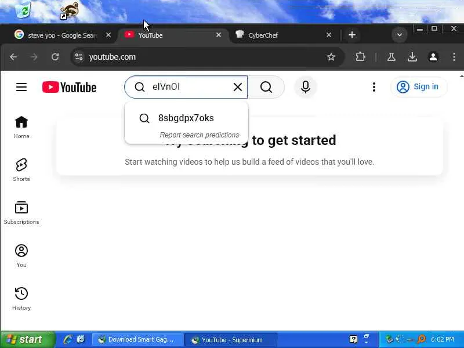This screenshot has height=348, width=464.
Task: Close the YouTube tab
Action: tap(219, 35)
